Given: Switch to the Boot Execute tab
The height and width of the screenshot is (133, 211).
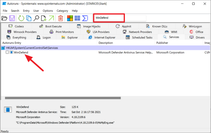Looking at the screenshot, I should pos(51,26).
